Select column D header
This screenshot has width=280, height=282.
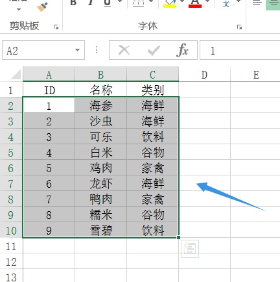204,75
